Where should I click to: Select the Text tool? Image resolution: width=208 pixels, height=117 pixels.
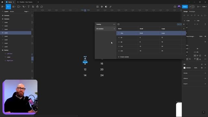[x=29, y=6]
